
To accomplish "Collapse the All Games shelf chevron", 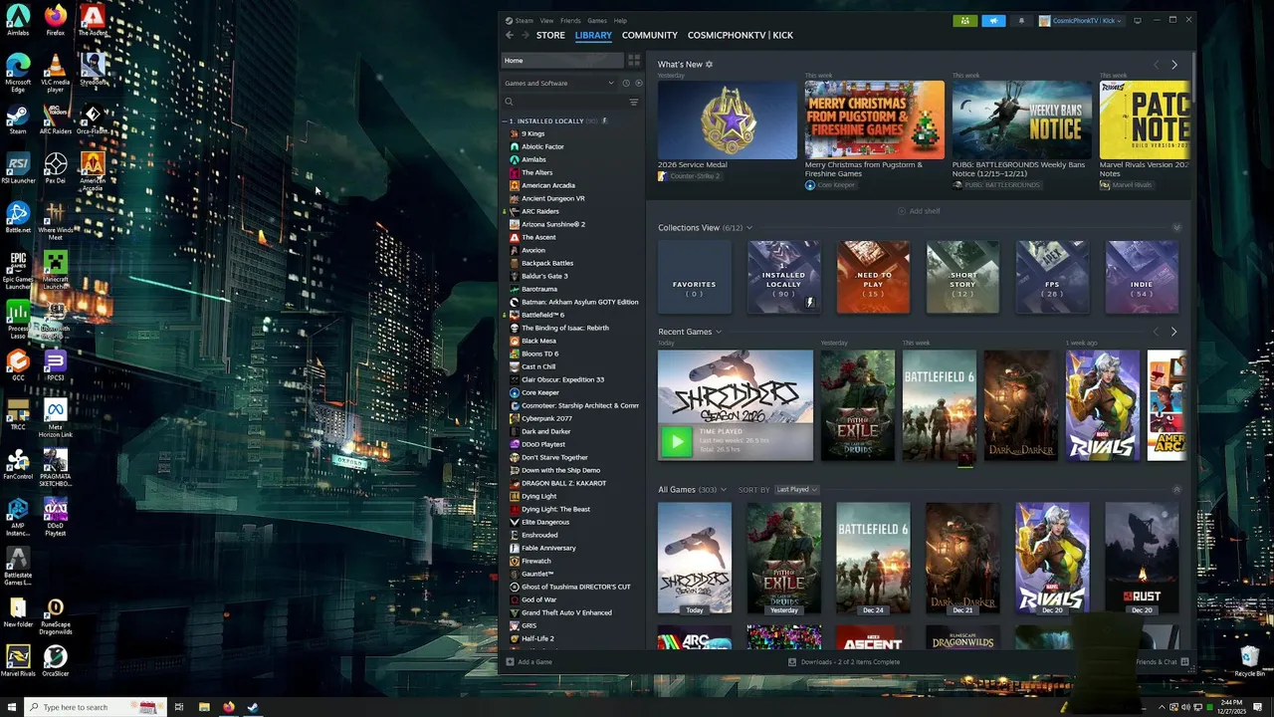I will pos(1176,490).
